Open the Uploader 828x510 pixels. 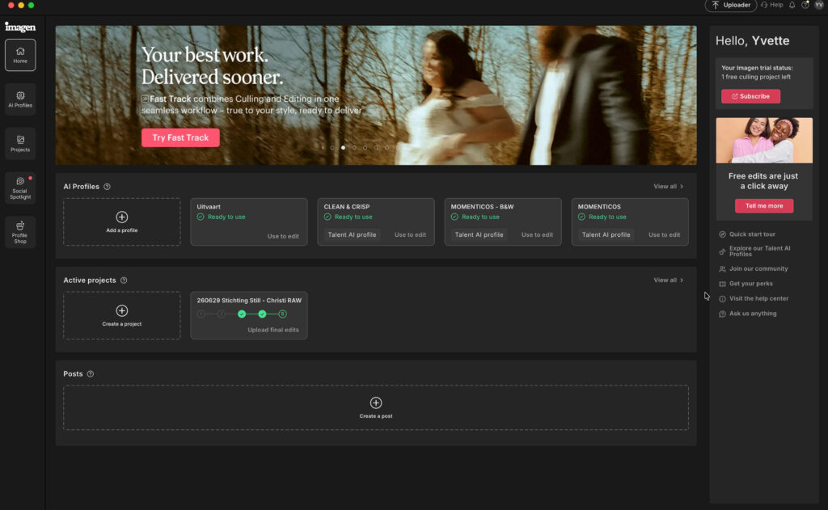(x=731, y=6)
